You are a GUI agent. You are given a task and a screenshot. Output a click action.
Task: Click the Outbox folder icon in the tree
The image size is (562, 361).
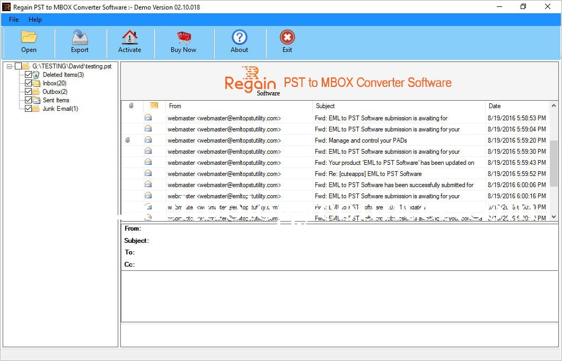coord(36,91)
